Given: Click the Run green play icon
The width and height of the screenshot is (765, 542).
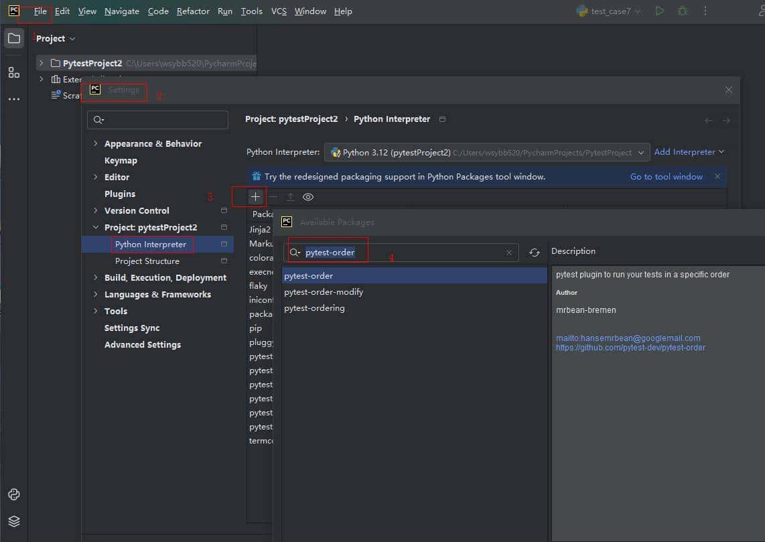Looking at the screenshot, I should click(660, 11).
